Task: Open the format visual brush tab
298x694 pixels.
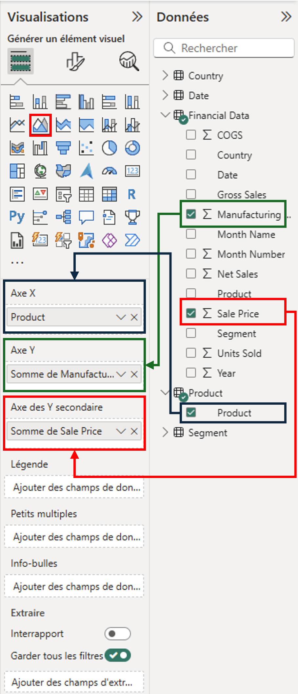Action: [75, 61]
